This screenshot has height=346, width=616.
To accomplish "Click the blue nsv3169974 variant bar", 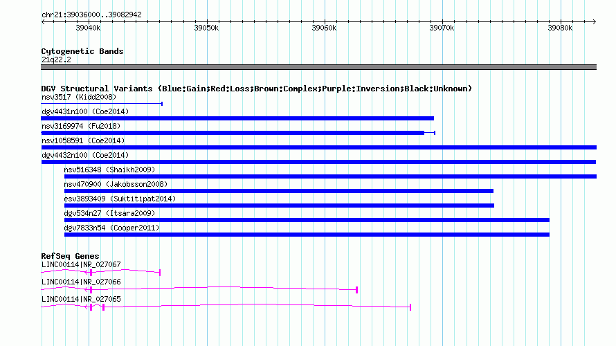I will click(x=233, y=133).
